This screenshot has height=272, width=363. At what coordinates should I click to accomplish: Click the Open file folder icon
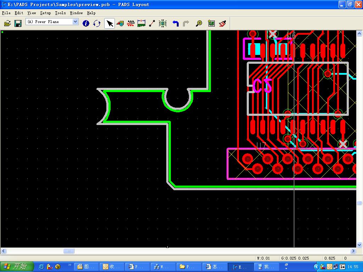7,23
